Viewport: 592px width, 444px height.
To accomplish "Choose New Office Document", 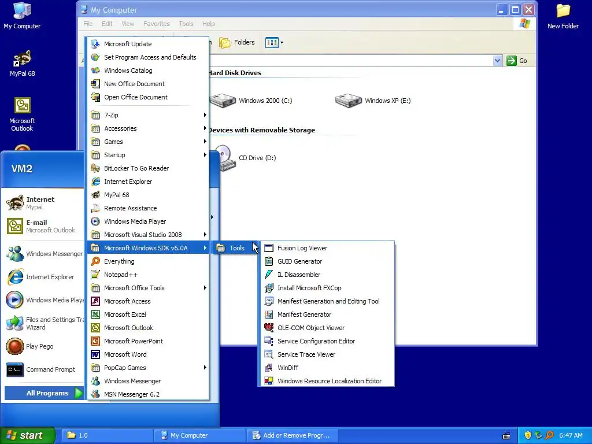I will 148,84.
